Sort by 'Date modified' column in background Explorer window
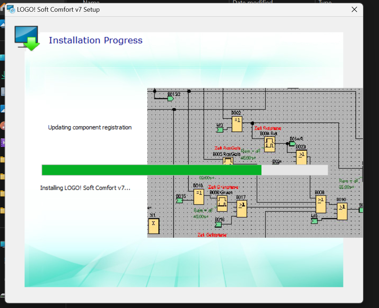This screenshot has height=308, width=379. (x=253, y=2)
